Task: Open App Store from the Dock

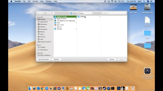Action: [x=47, y=88]
